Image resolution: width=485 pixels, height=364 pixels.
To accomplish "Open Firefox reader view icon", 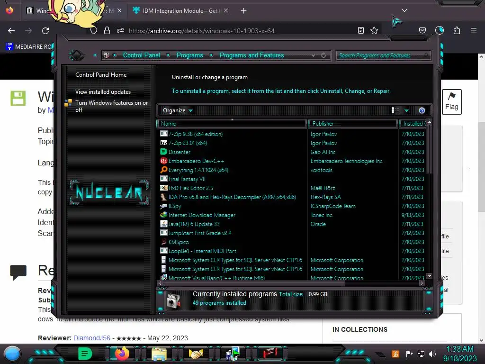I will pyautogui.click(x=360, y=30).
